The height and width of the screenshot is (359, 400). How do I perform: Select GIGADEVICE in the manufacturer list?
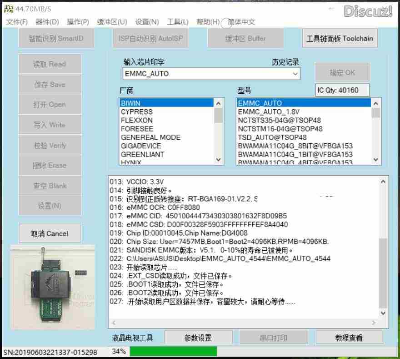141,146
